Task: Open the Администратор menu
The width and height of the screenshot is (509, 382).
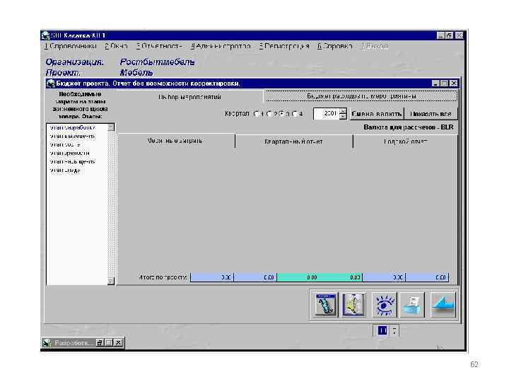Action: click(221, 47)
